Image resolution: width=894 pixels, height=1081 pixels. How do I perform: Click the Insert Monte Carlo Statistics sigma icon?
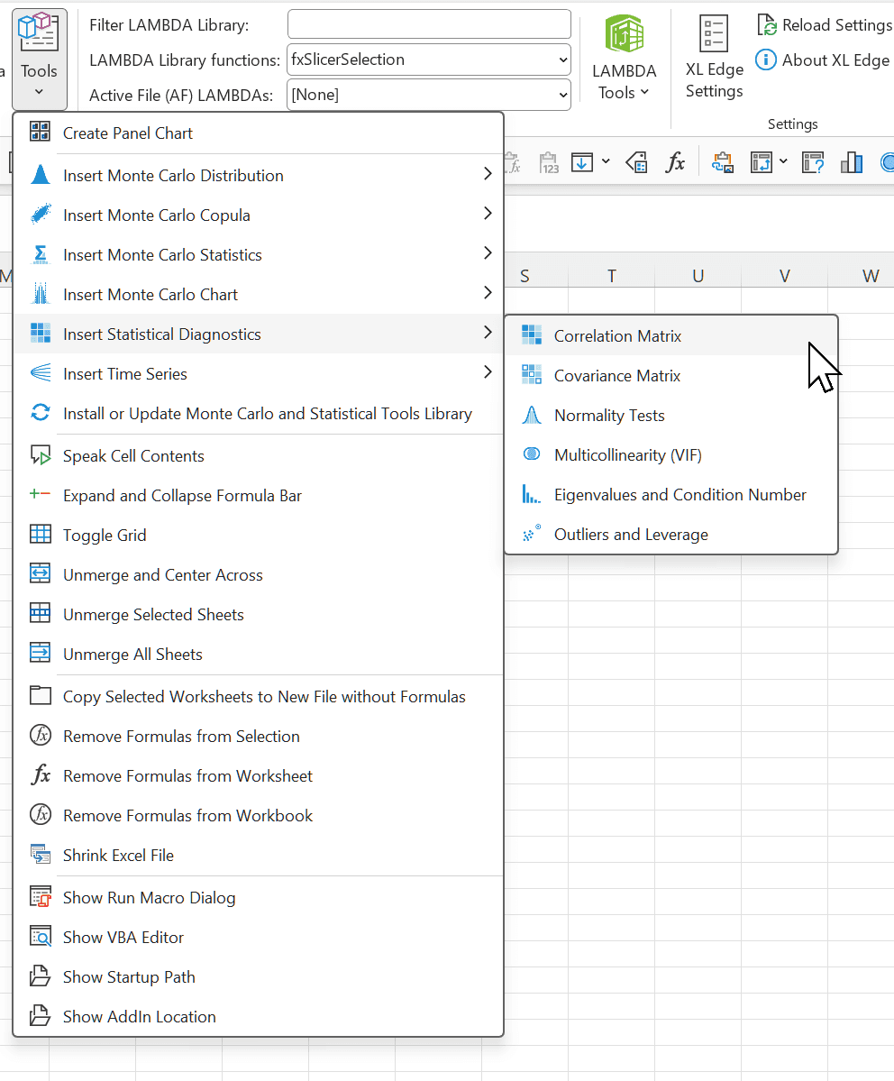click(x=41, y=254)
